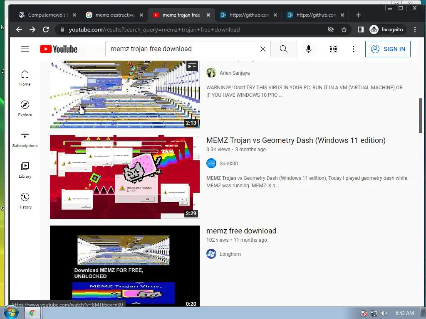Viewport: 426px width, 319px height.
Task: Open the YouTube apps grid icon
Action: (x=333, y=49)
